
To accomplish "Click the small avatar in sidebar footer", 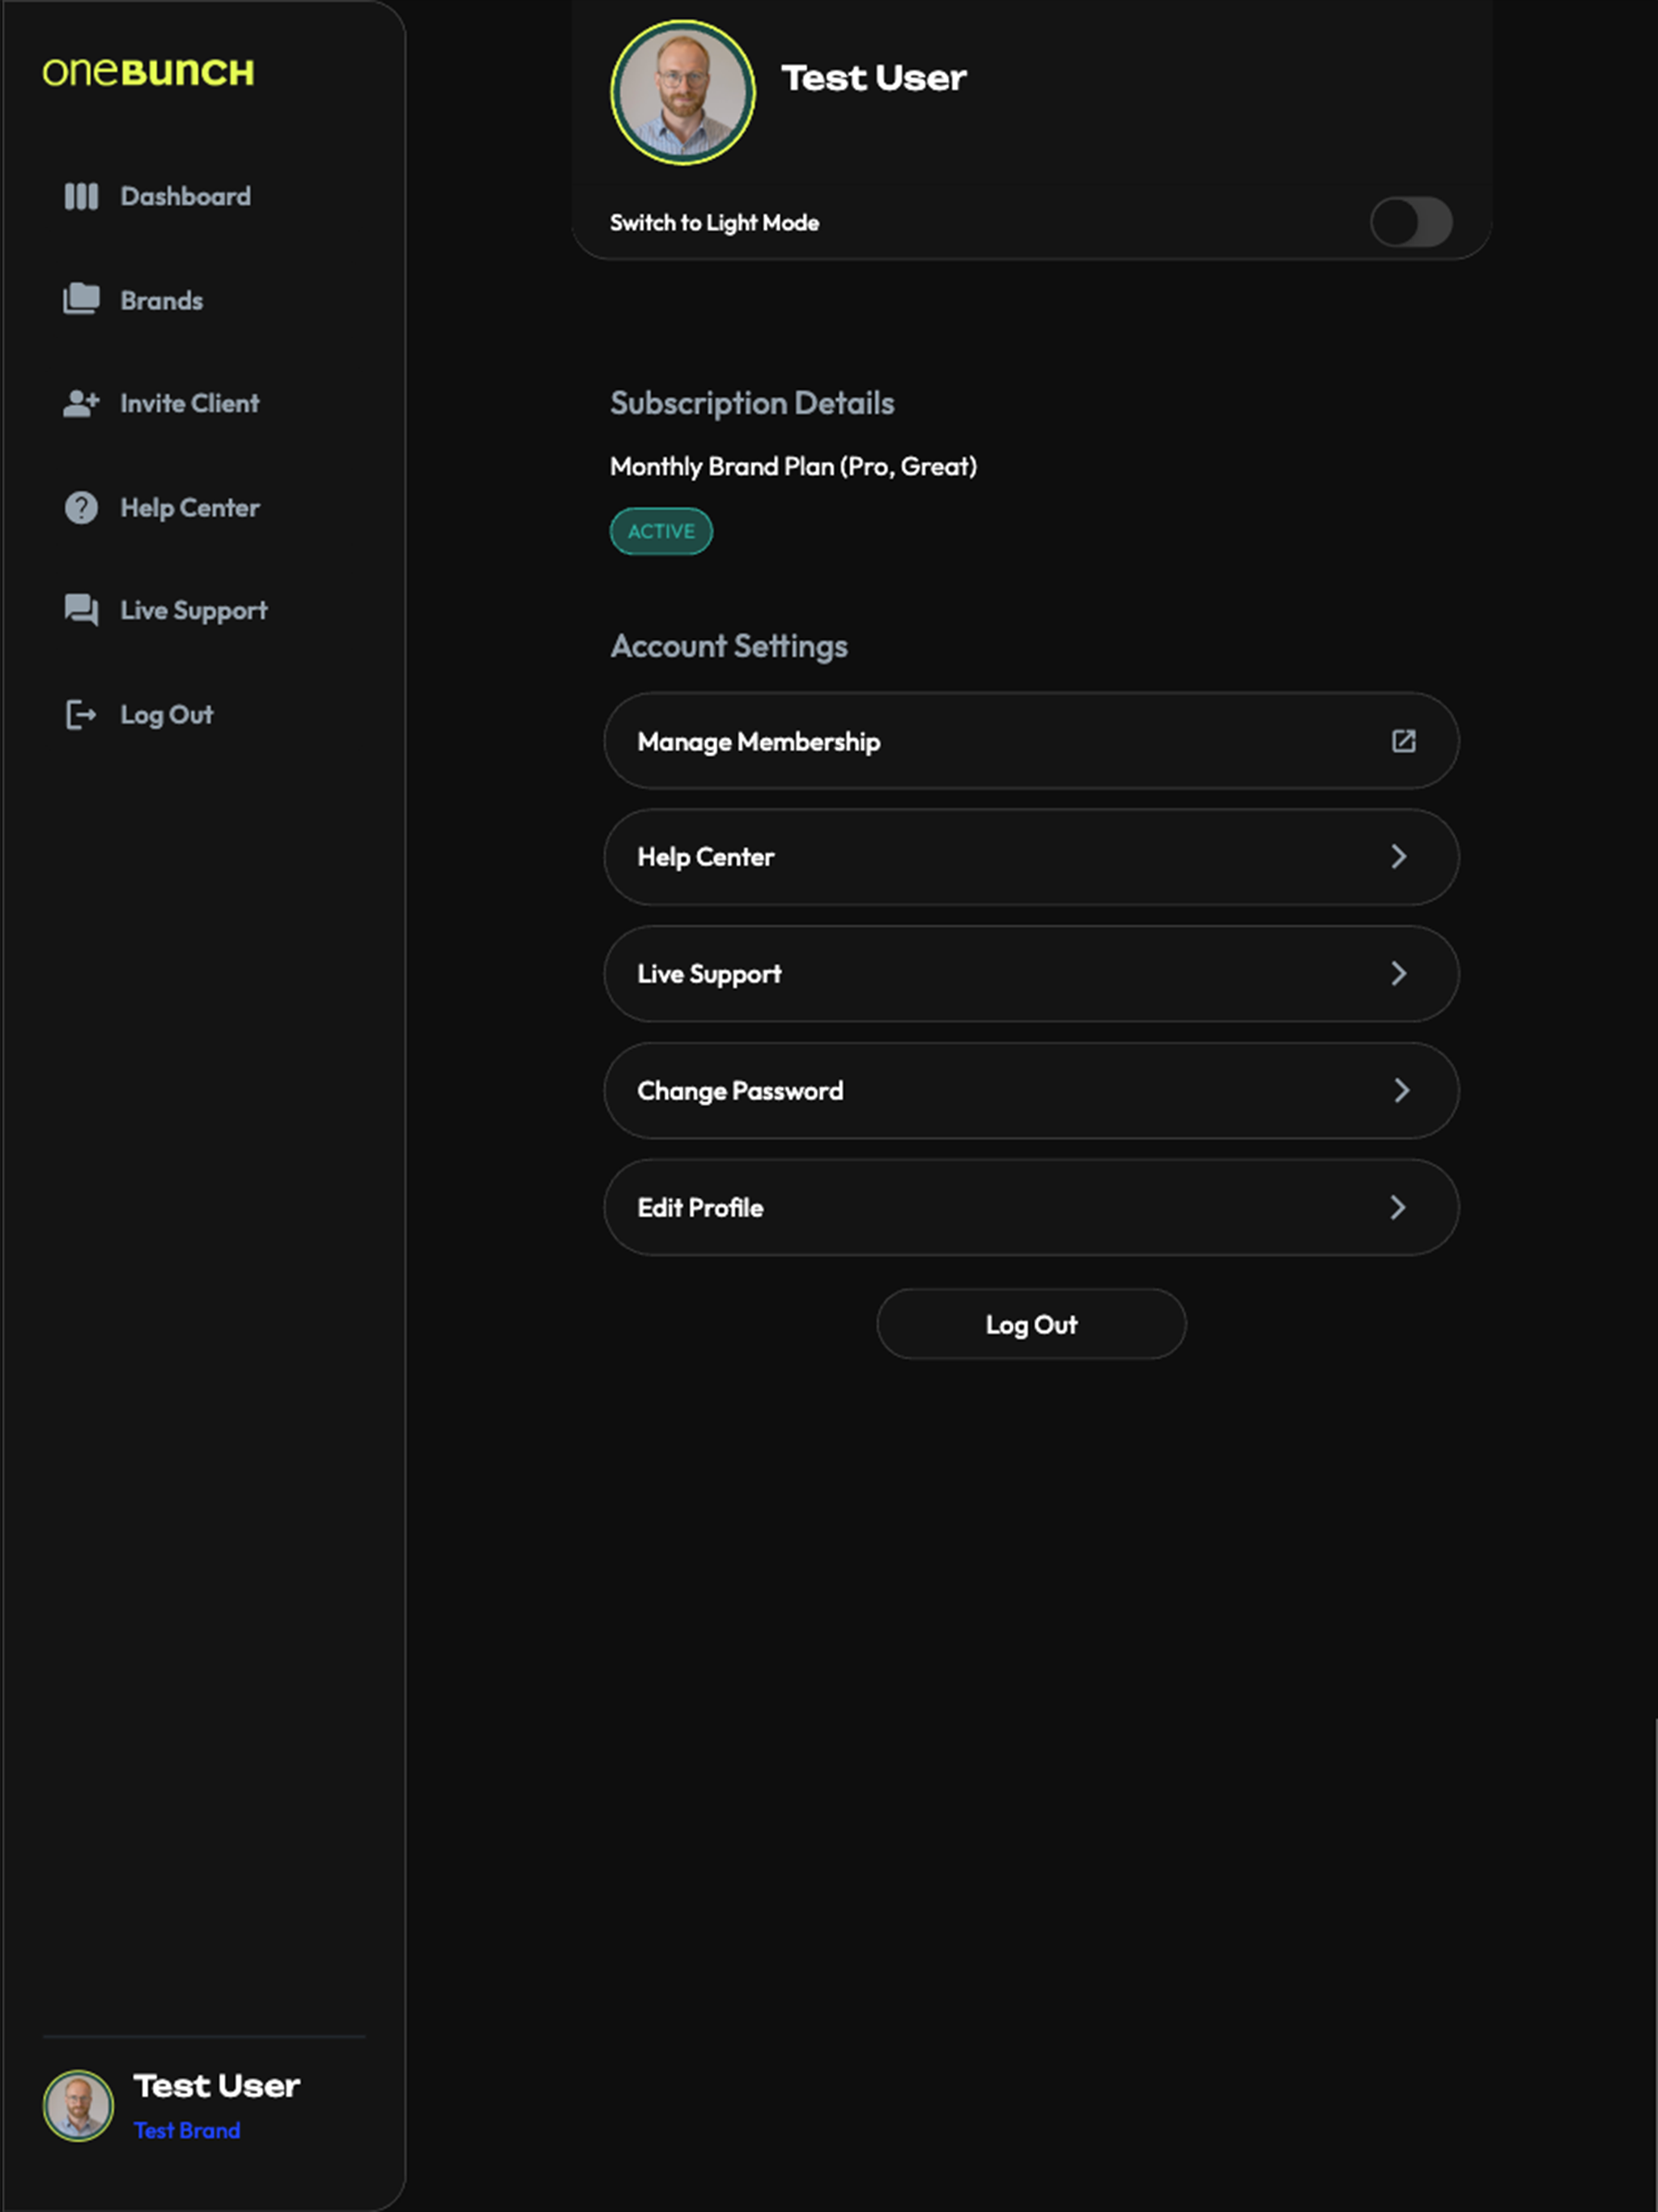I will (78, 2106).
